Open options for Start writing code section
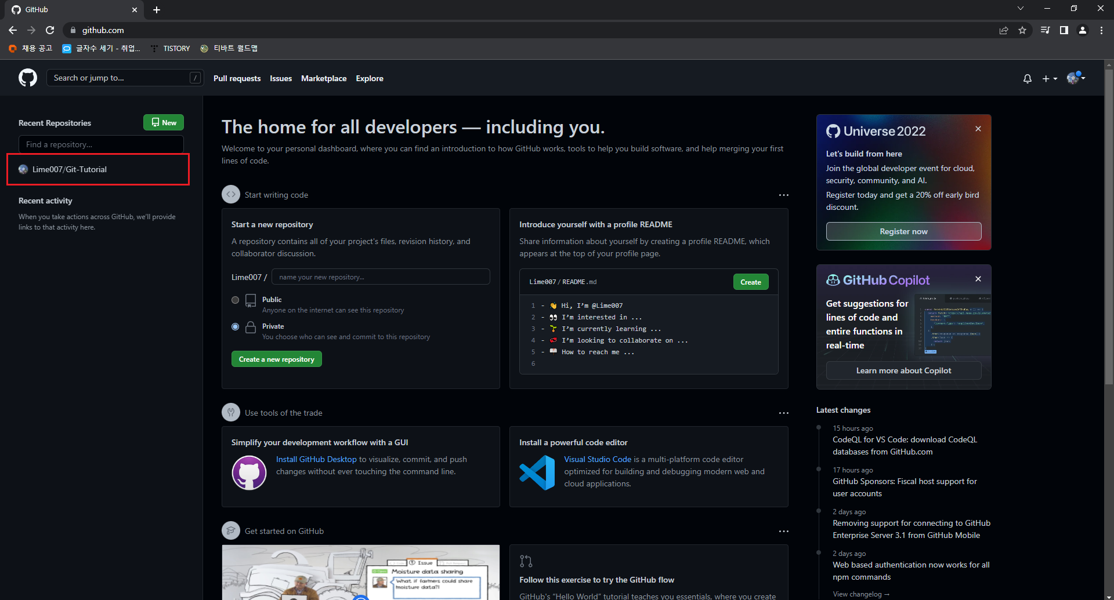The width and height of the screenshot is (1114, 600). (x=783, y=195)
